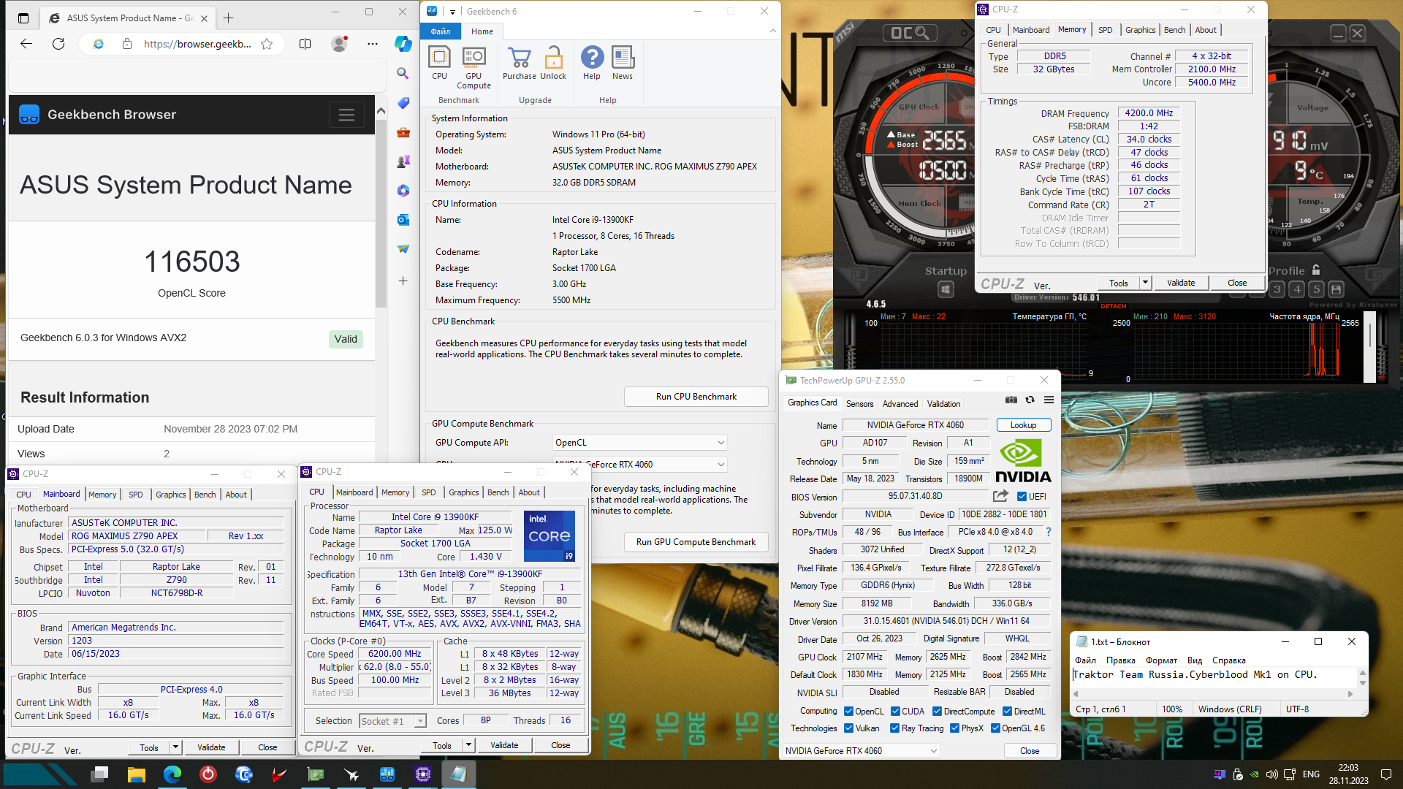Click the CPU benchmark icon in Geekbench ribbon

pyautogui.click(x=439, y=62)
